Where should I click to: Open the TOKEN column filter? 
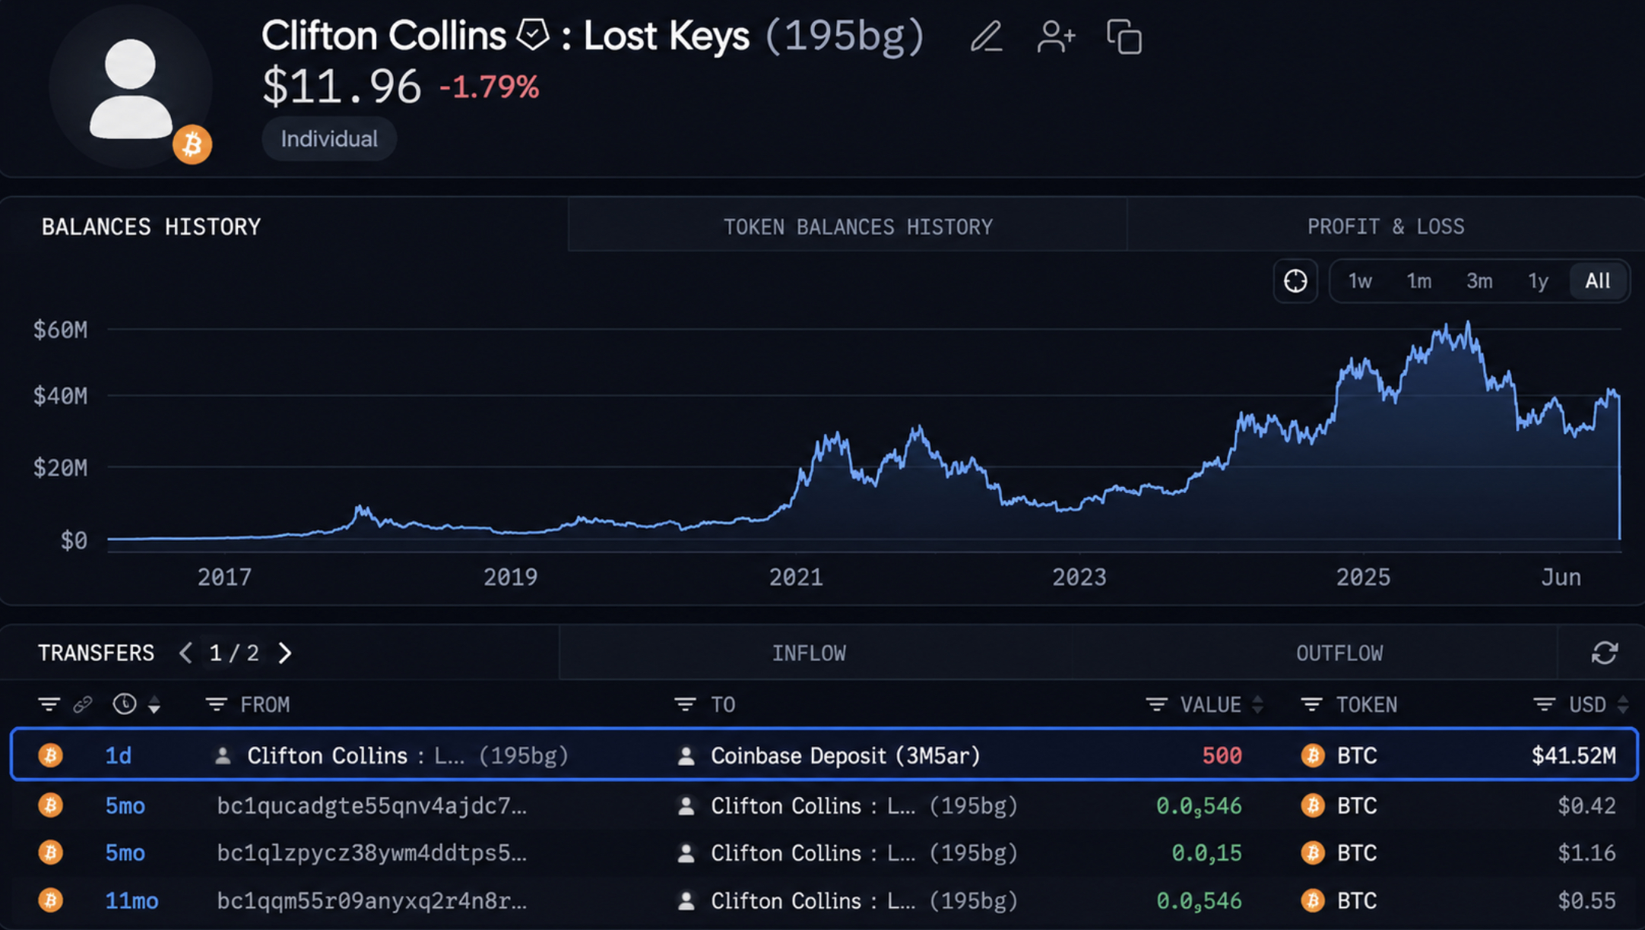tap(1311, 704)
